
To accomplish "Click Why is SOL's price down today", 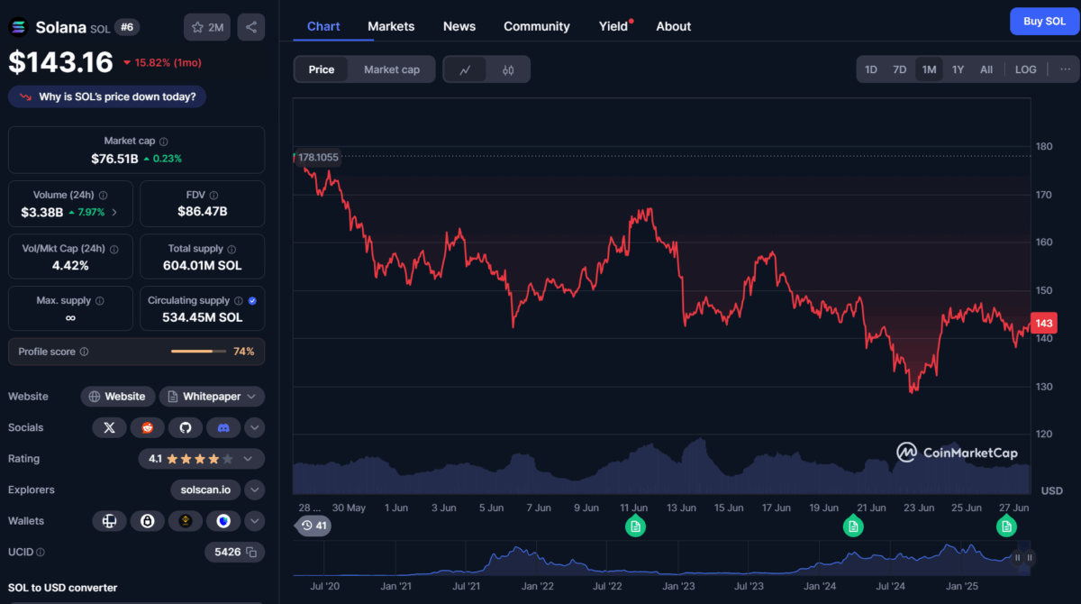I will tap(107, 96).
